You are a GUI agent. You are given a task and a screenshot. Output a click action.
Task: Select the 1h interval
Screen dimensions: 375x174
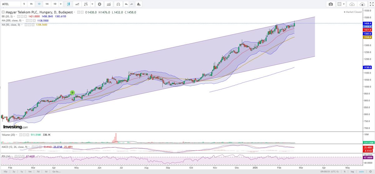31,4
